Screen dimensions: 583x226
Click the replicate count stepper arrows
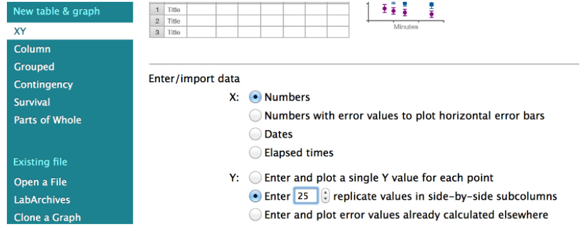[x=325, y=196]
